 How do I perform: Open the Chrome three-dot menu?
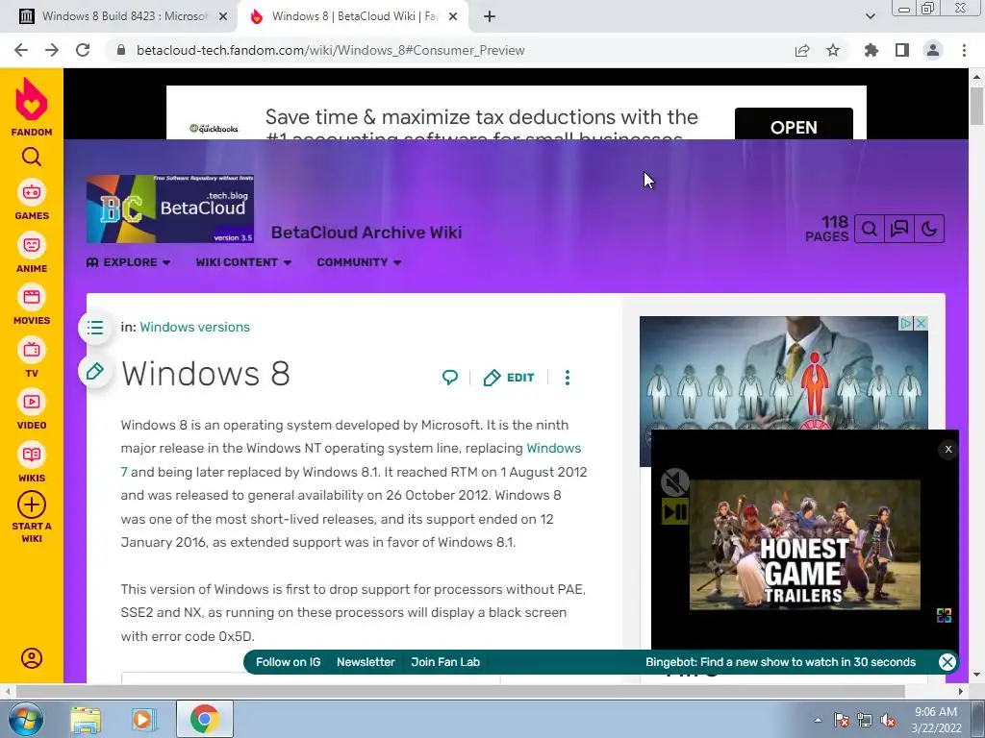pos(964,50)
